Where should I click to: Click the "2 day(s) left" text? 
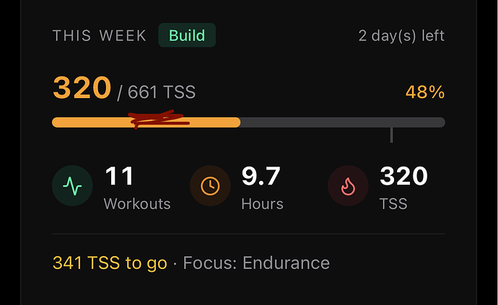(x=401, y=36)
